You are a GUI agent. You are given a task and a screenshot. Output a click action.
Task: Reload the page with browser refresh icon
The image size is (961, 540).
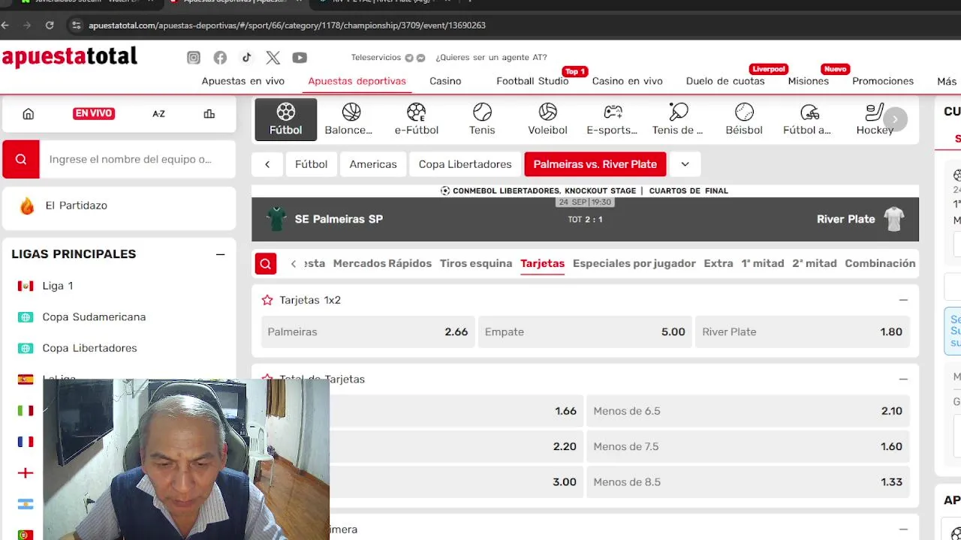50,25
